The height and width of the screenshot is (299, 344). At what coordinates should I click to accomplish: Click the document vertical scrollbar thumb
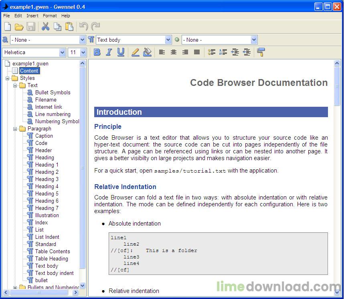coord(337,86)
